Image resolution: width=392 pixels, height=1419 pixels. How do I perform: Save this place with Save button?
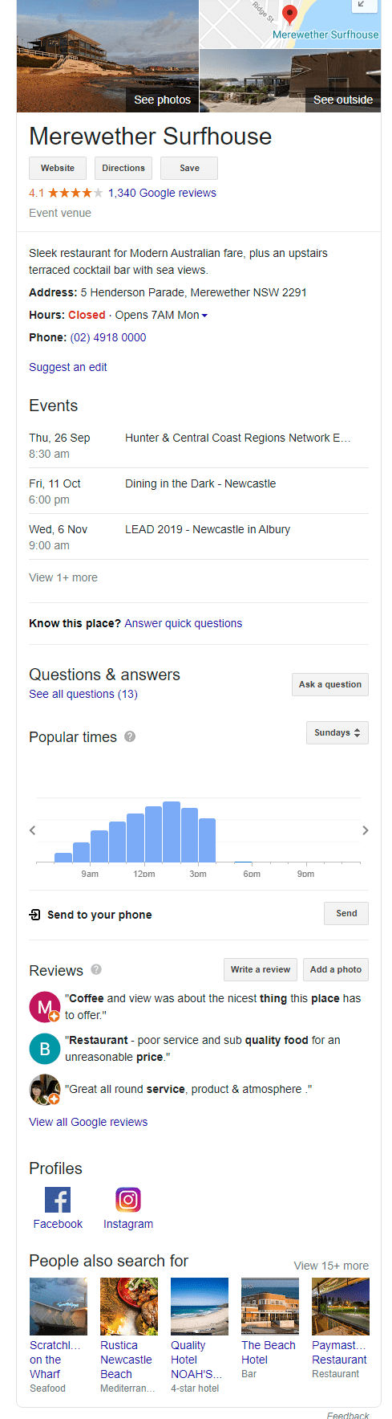click(x=189, y=168)
